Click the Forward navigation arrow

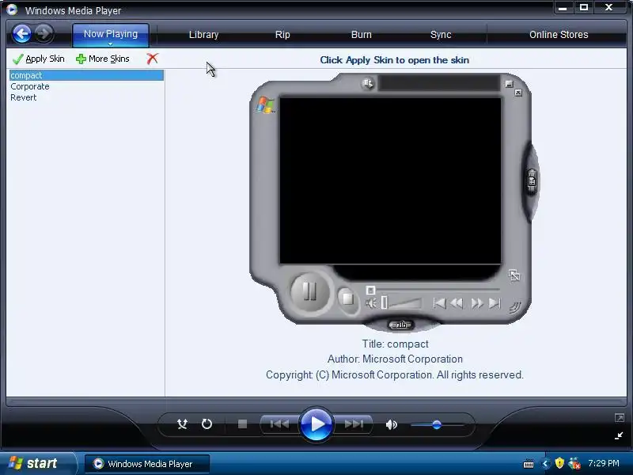pos(44,34)
